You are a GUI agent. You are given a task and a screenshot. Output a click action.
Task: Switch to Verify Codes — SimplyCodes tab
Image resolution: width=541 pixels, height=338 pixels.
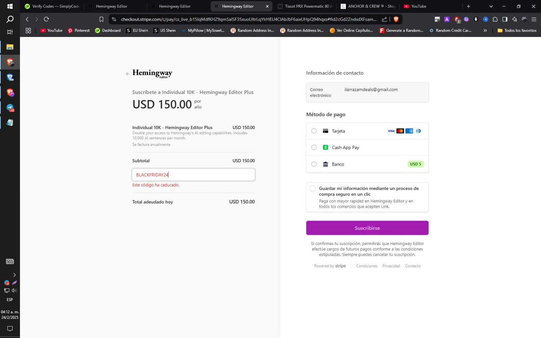52,6
